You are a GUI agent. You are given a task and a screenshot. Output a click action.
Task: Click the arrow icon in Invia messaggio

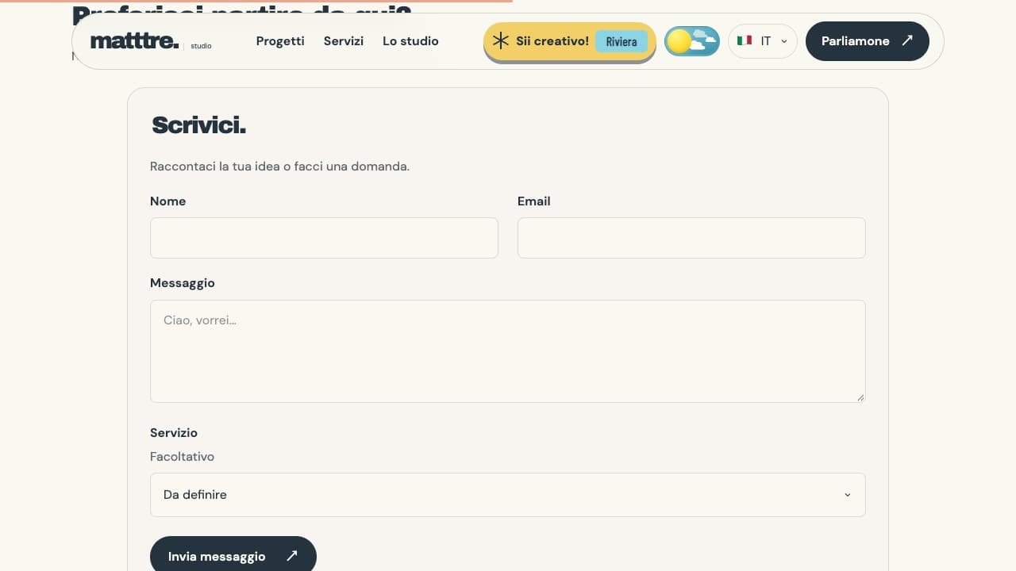click(291, 556)
